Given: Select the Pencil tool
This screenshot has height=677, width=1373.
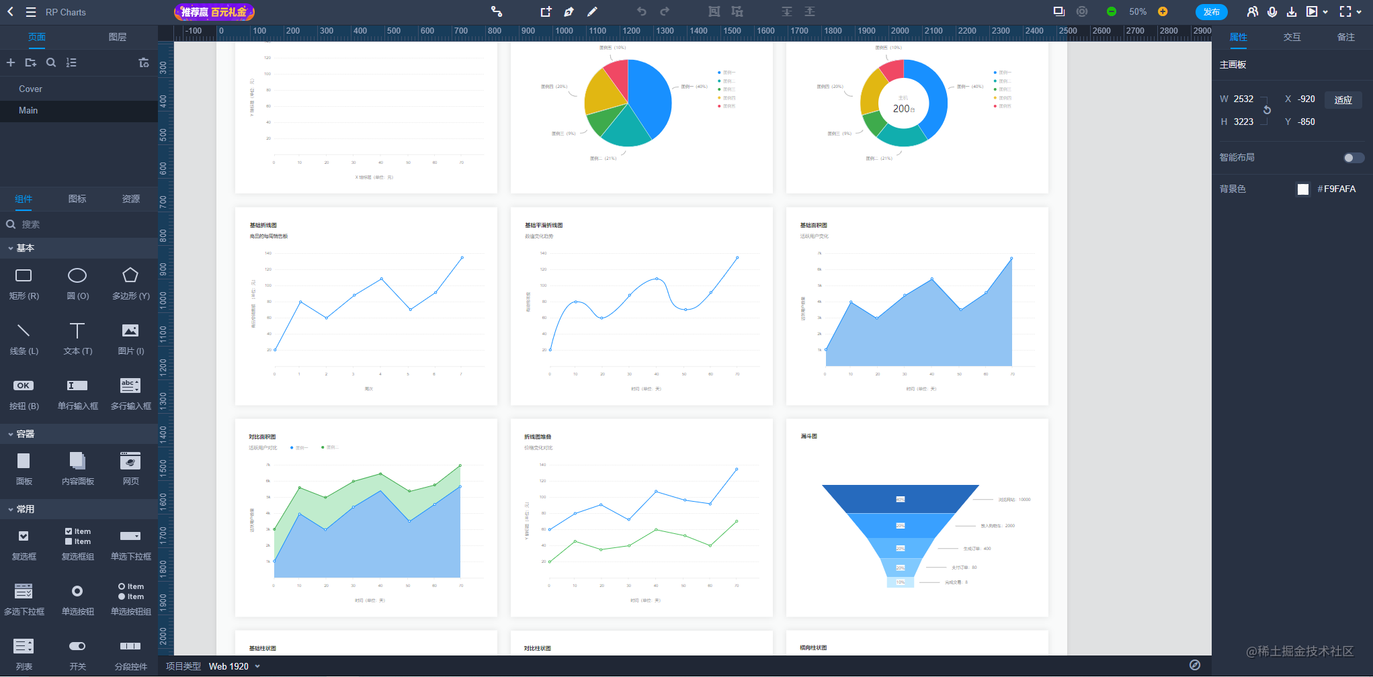Looking at the screenshot, I should [592, 11].
